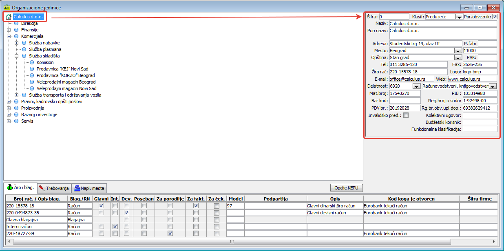This screenshot has width=504, height=251.
Task: Click the blue globe icon next to Finansije
Action: [16, 30]
